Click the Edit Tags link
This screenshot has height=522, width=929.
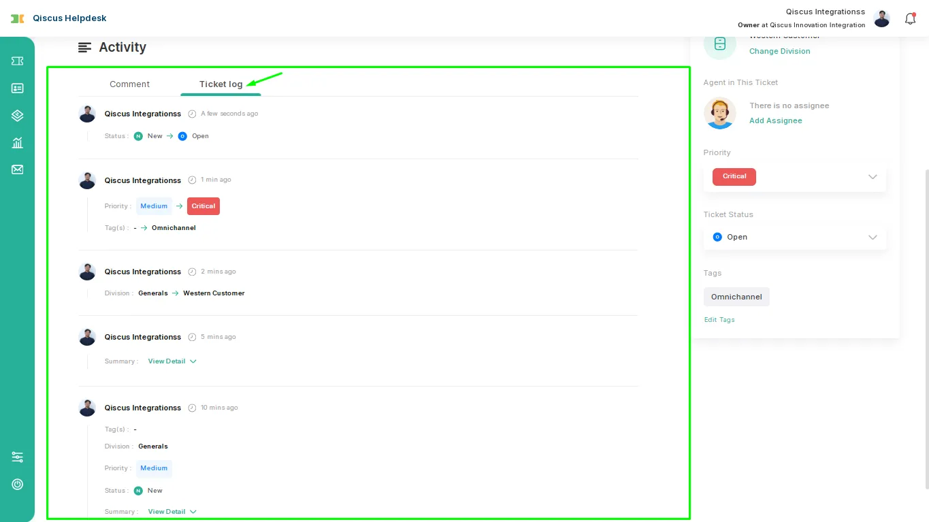pyautogui.click(x=719, y=320)
